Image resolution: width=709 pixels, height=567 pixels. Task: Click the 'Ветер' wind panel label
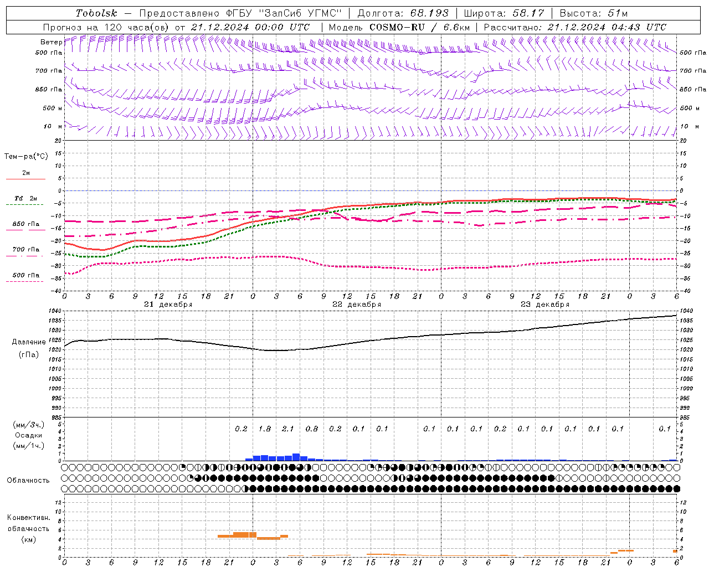[51, 42]
